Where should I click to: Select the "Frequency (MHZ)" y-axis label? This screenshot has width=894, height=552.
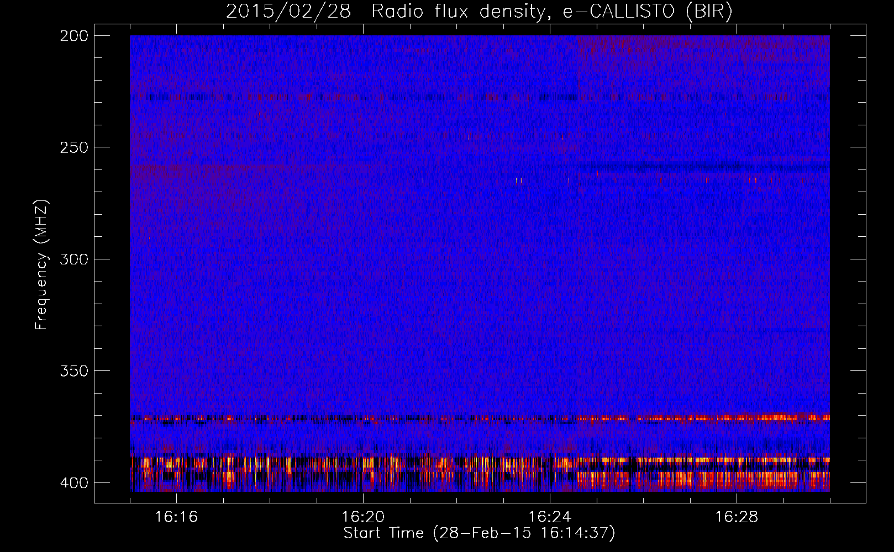(41, 265)
